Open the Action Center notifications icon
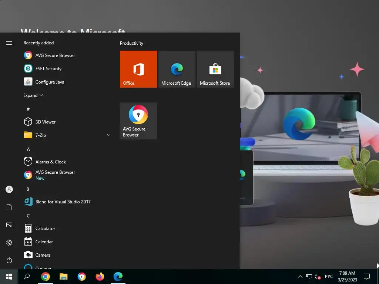Viewport: 379px width, 284px height. coord(367,277)
